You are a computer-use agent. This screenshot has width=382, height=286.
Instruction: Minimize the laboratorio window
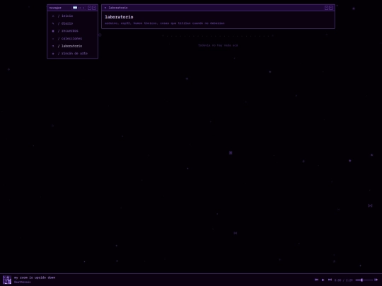[x=326, y=8]
